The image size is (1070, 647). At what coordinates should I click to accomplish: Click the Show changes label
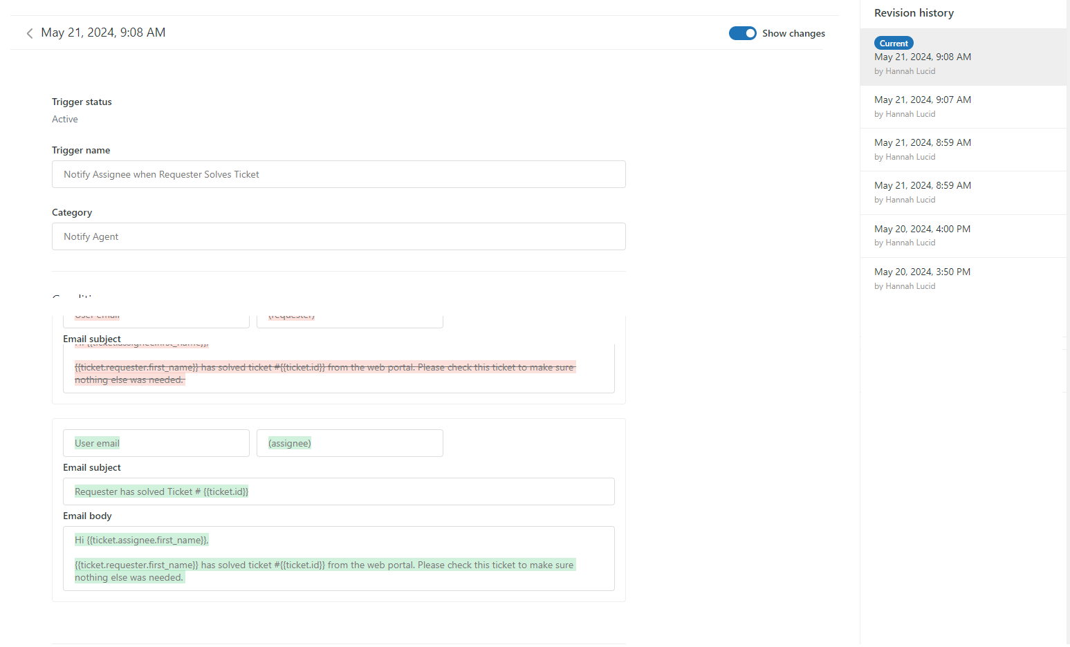tap(793, 33)
